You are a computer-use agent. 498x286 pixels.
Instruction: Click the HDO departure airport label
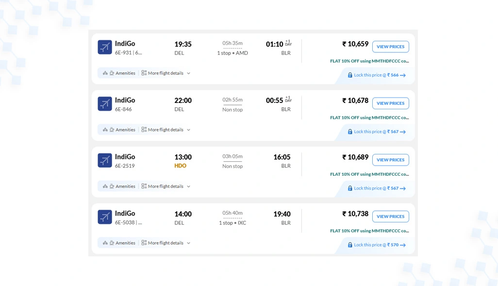[181, 166]
